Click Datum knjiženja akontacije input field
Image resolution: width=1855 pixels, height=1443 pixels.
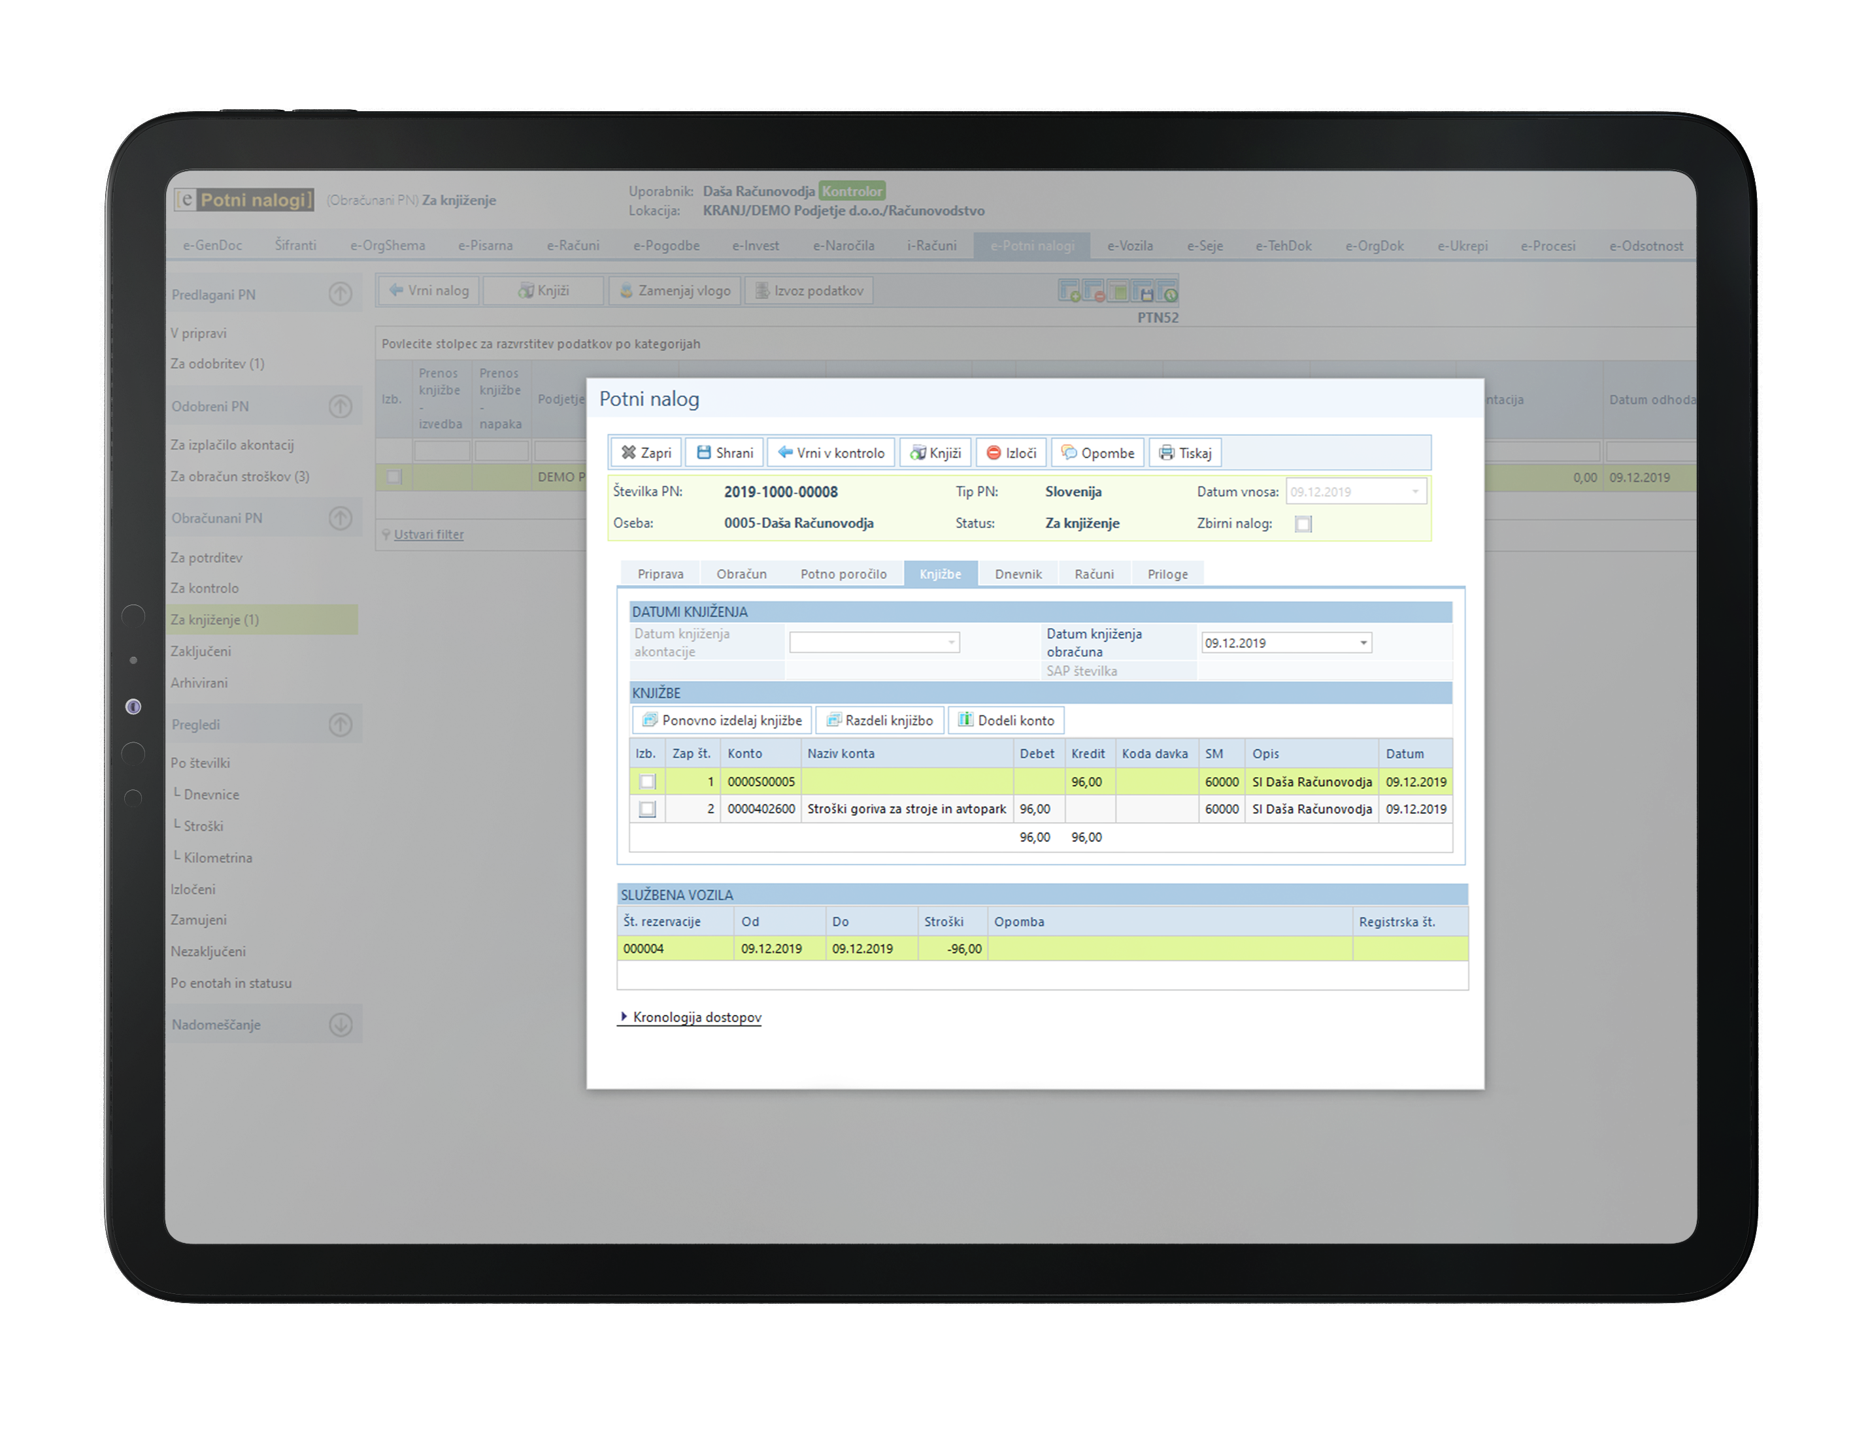click(x=874, y=642)
